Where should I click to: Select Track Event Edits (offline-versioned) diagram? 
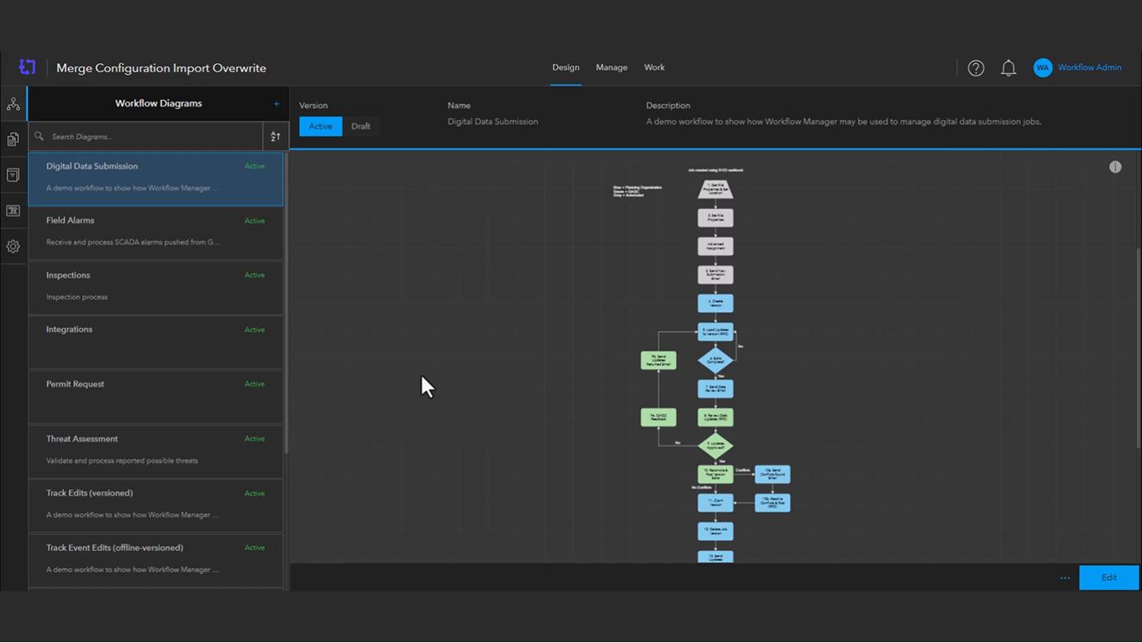pyautogui.click(x=156, y=559)
